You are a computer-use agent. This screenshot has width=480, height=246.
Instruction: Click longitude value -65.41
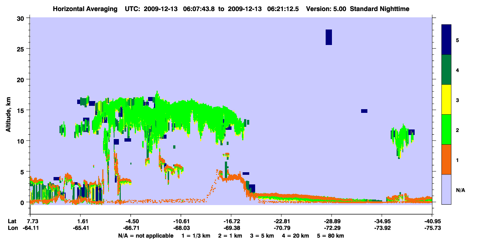pyautogui.click(x=80, y=228)
